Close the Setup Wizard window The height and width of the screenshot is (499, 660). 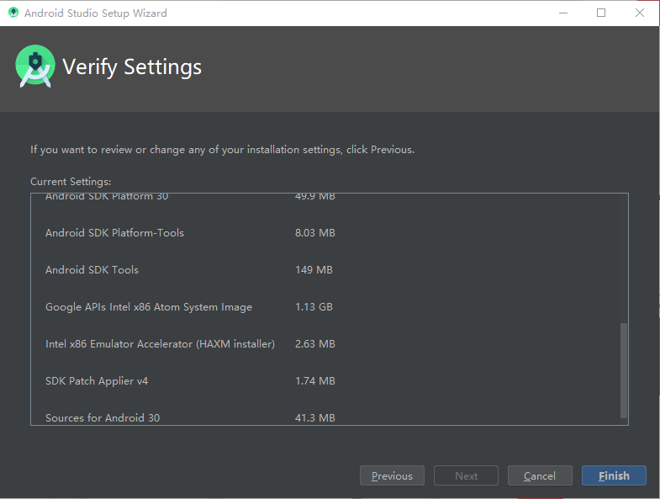click(639, 13)
